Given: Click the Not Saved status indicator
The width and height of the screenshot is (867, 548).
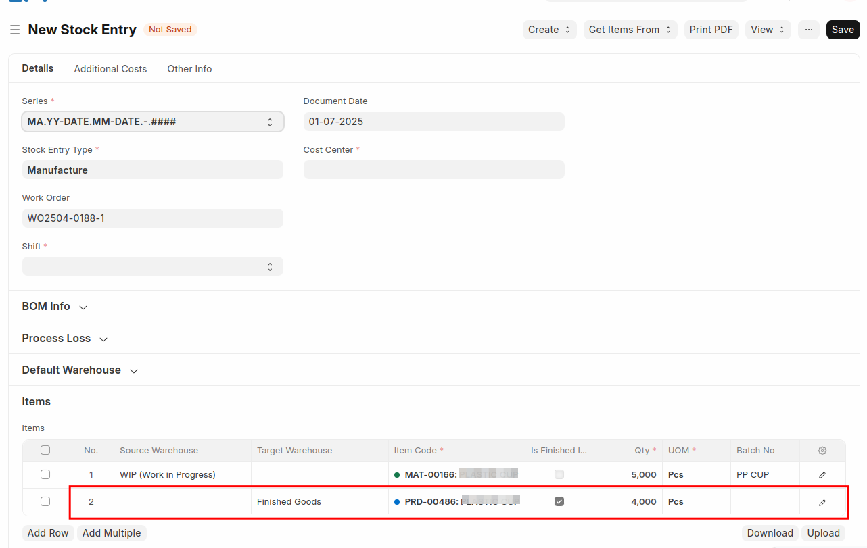Looking at the screenshot, I should point(170,30).
